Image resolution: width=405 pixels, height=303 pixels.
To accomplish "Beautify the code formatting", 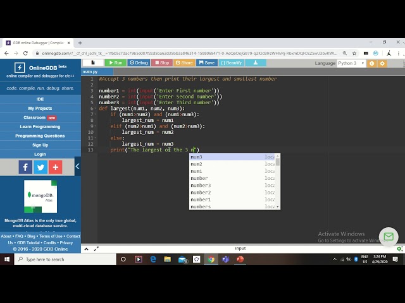I will click(x=231, y=62).
